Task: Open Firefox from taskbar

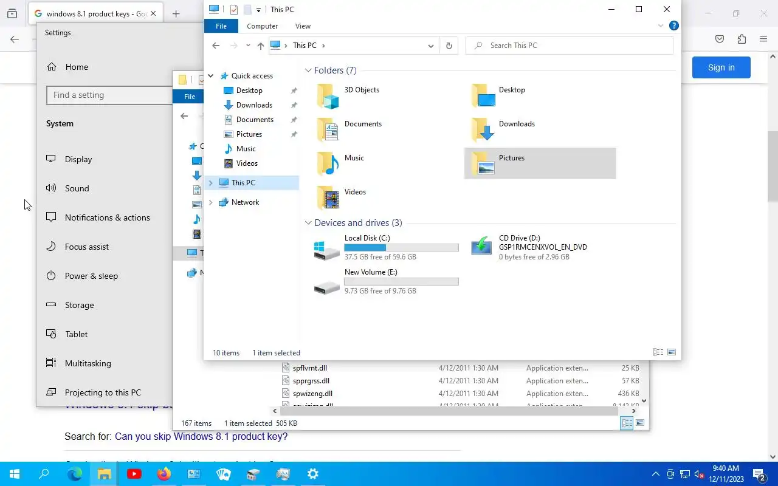Action: 164,474
